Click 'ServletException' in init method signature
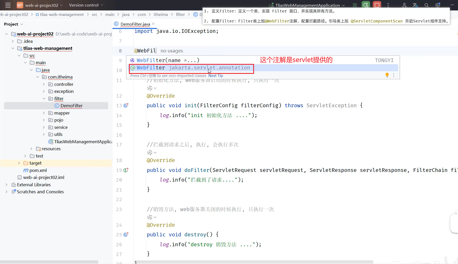Screen dimensions: 458x264 click(x=331, y=105)
